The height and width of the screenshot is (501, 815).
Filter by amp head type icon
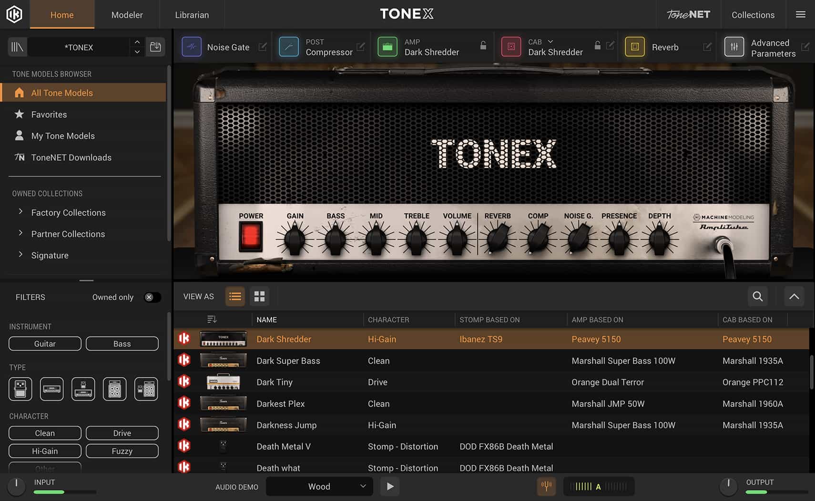pos(52,389)
